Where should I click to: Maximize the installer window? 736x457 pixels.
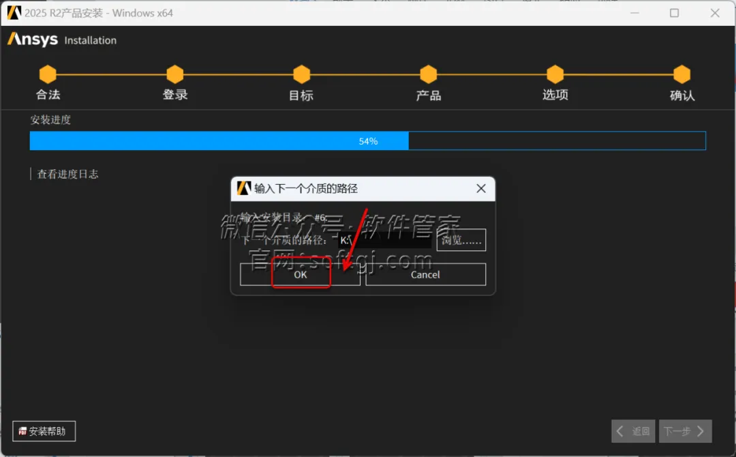[674, 13]
